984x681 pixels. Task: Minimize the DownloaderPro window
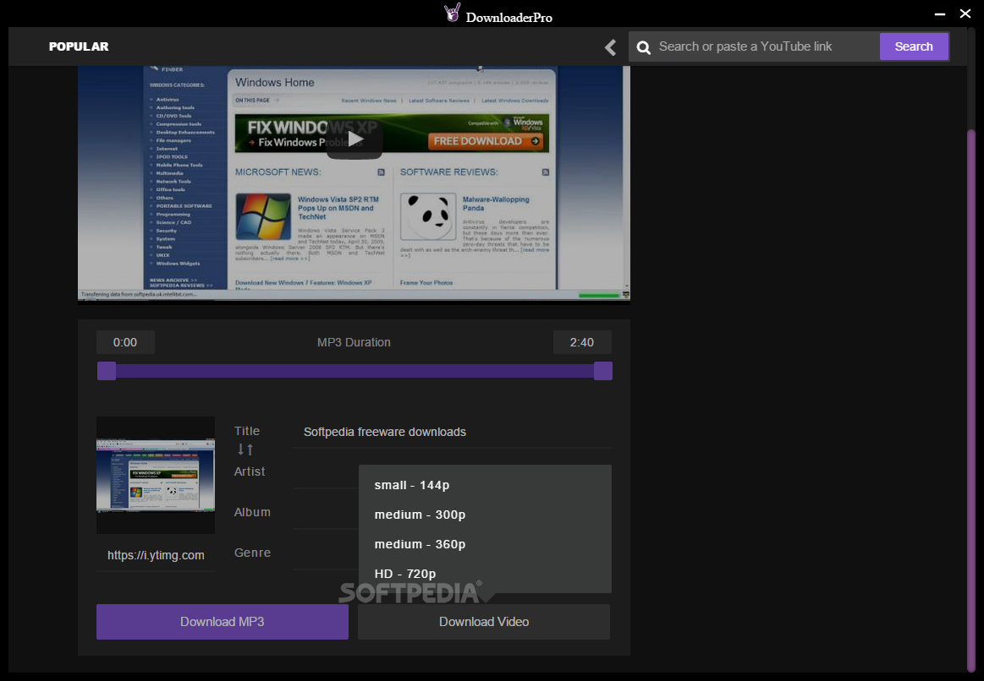[x=939, y=14]
